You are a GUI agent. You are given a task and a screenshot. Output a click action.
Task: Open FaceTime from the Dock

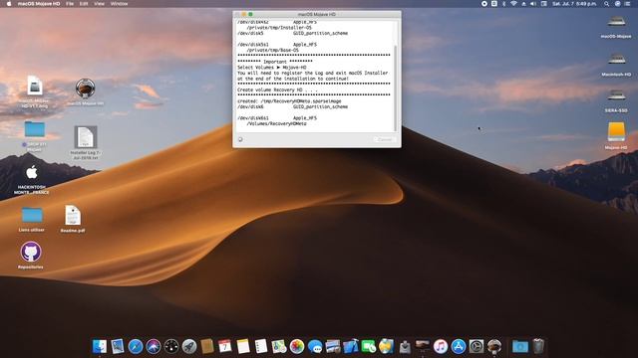point(368,346)
